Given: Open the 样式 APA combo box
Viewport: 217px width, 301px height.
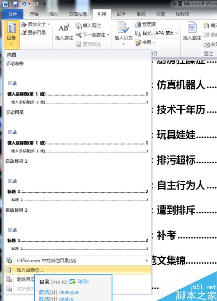Looking at the screenshot, I should point(167,33).
